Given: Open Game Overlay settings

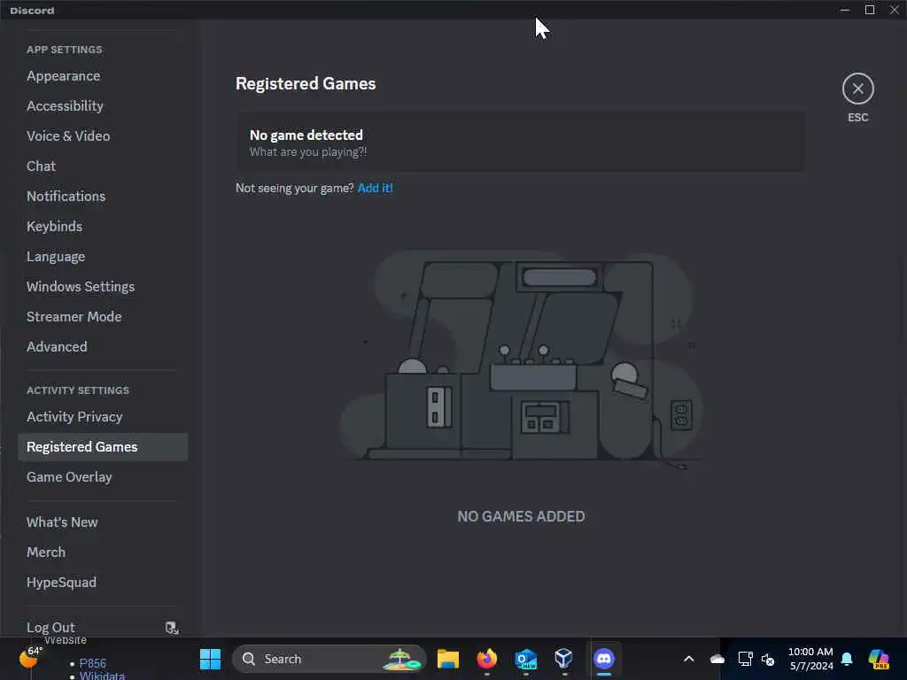Looking at the screenshot, I should coord(69,477).
